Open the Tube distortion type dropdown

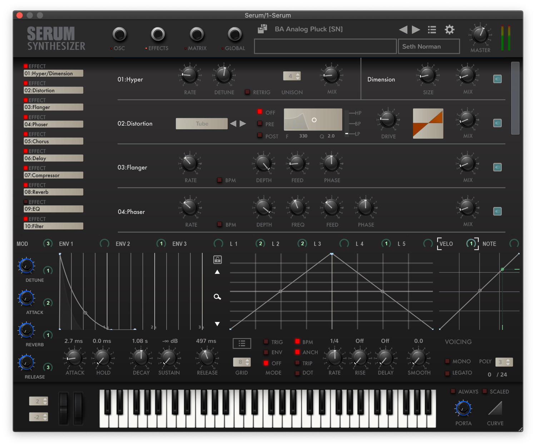[x=202, y=124]
